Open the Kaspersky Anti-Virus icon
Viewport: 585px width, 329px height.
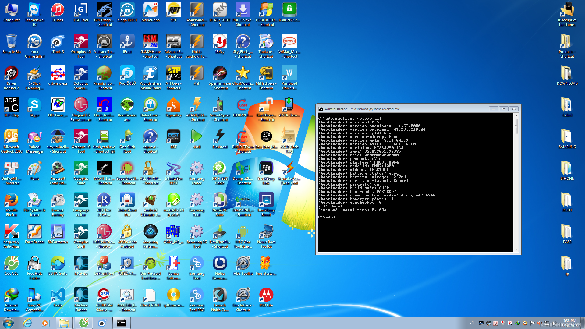point(11,236)
